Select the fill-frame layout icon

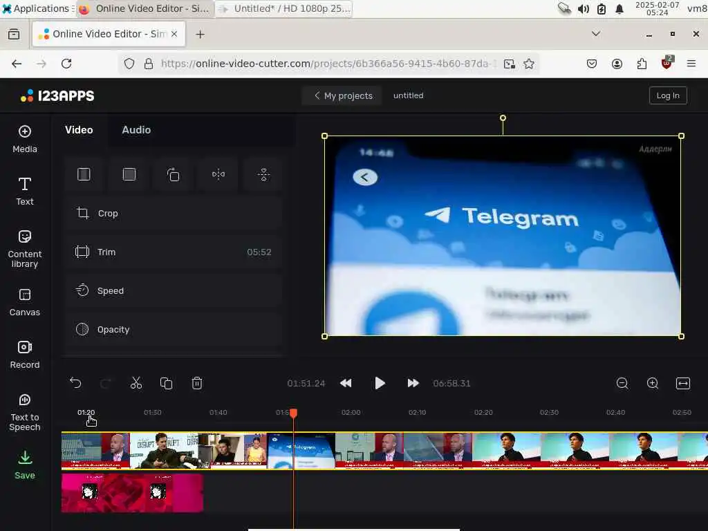129,174
